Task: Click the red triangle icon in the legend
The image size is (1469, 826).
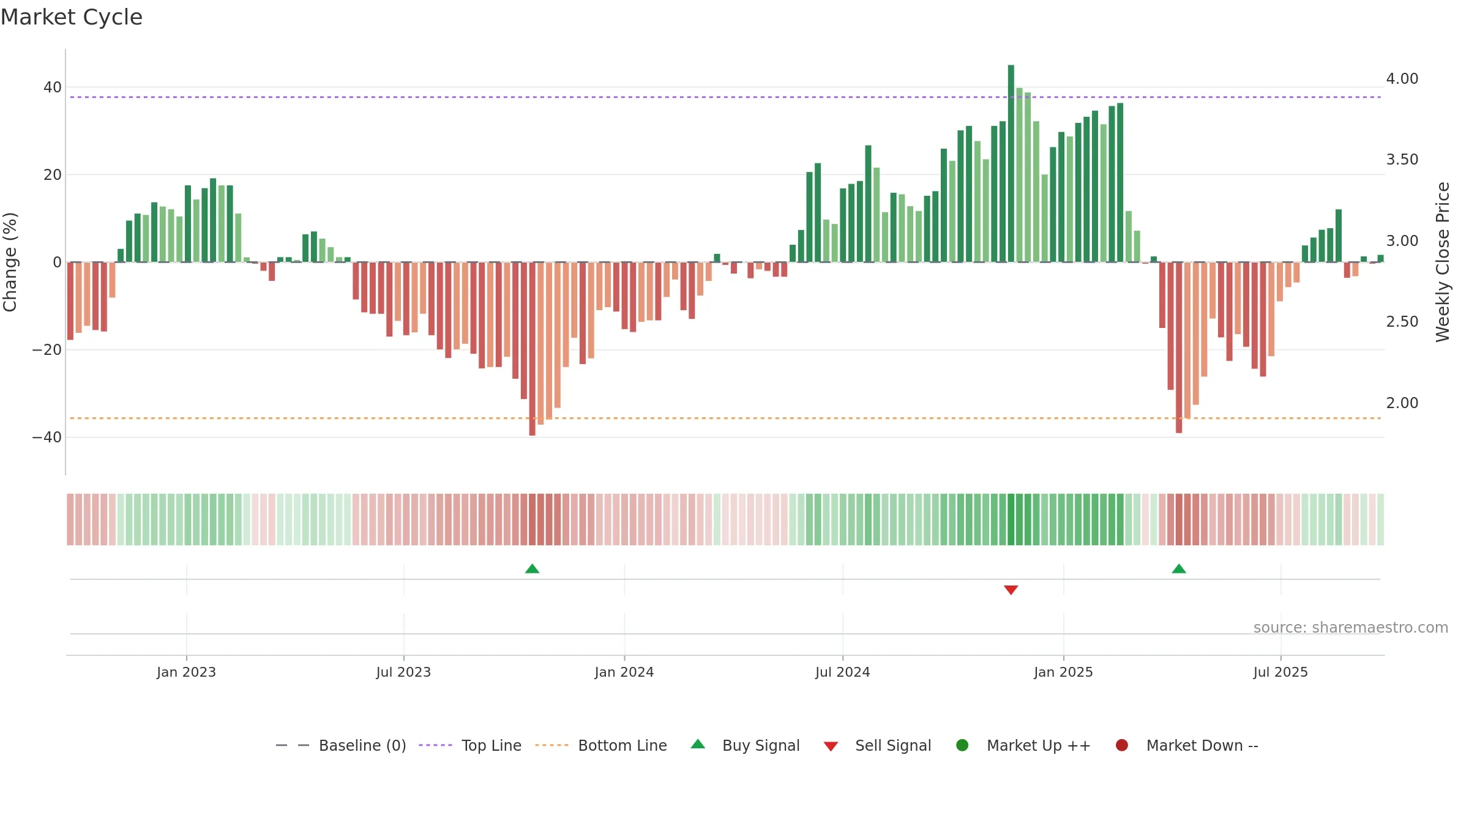Action: [x=831, y=746]
